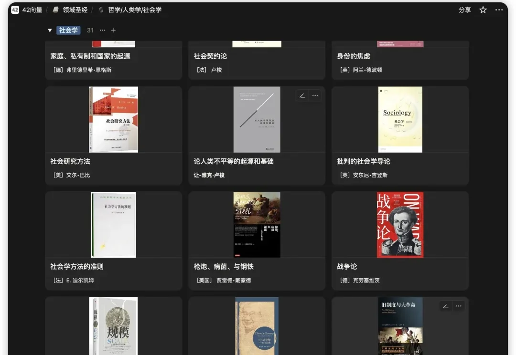
Task: Click the item count showing 31
Action: (x=90, y=30)
